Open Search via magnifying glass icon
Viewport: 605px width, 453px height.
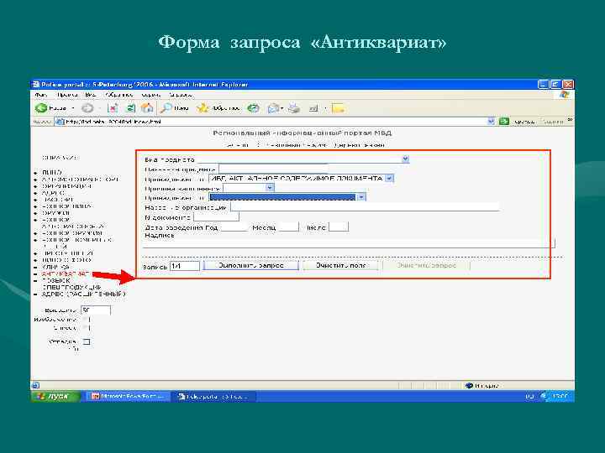click(x=166, y=108)
